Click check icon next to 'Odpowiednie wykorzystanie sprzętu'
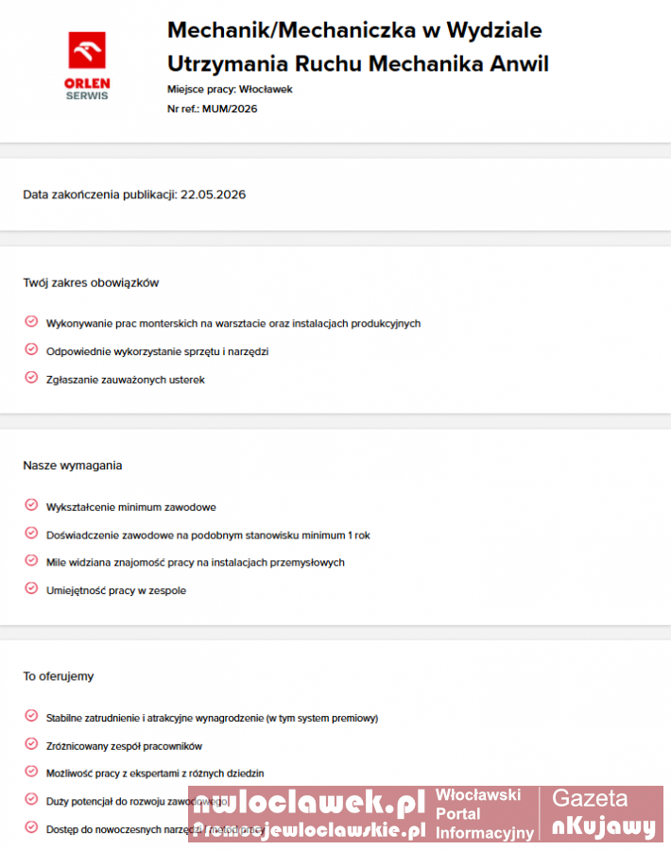Screen dimensions: 671x850 pos(31,350)
